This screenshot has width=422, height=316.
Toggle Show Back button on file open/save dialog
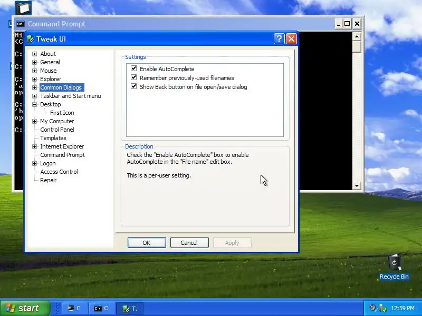click(133, 86)
